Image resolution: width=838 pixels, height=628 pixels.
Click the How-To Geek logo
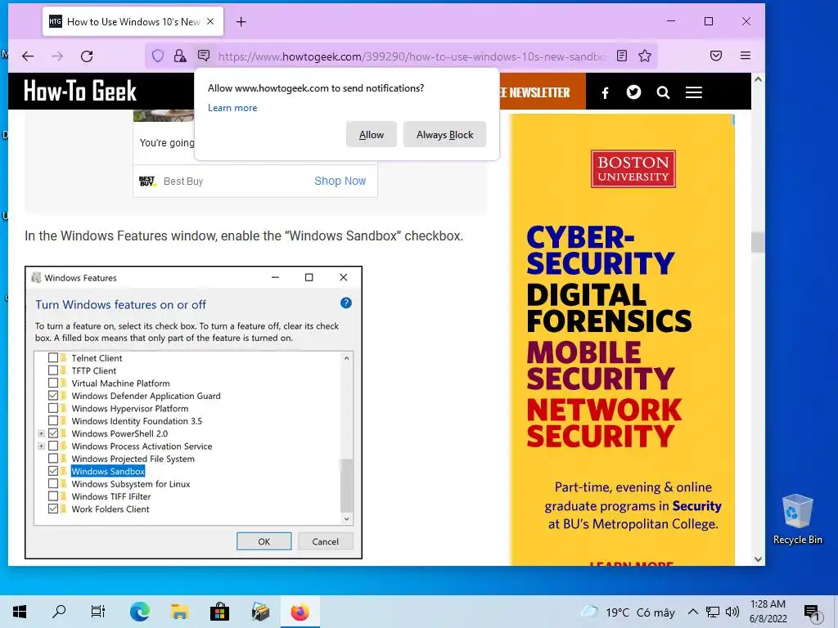tap(80, 91)
